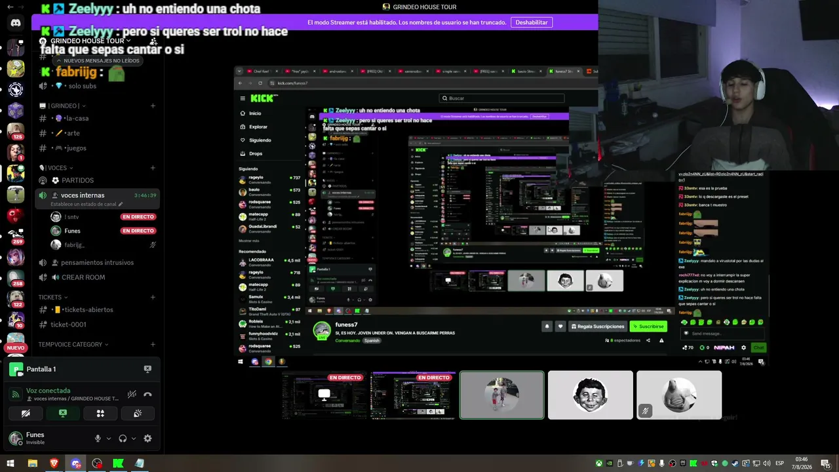Open the la-casa text channel
Image resolution: width=839 pixels, height=472 pixels.
[x=97, y=118]
